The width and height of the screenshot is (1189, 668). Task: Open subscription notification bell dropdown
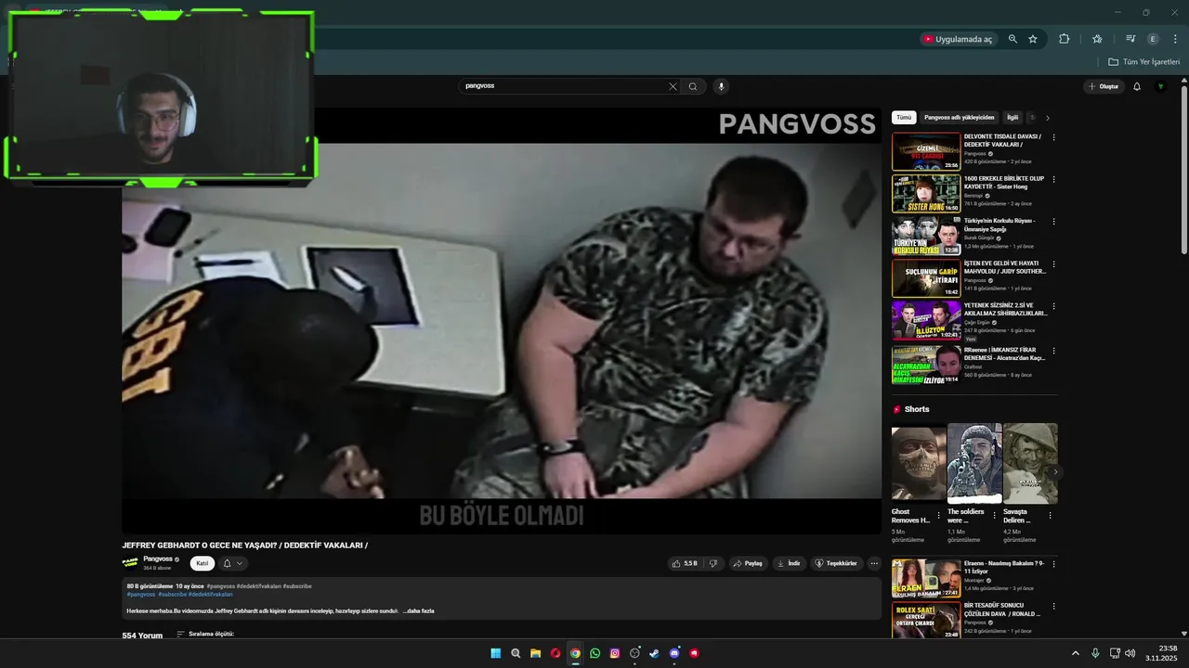(x=232, y=563)
